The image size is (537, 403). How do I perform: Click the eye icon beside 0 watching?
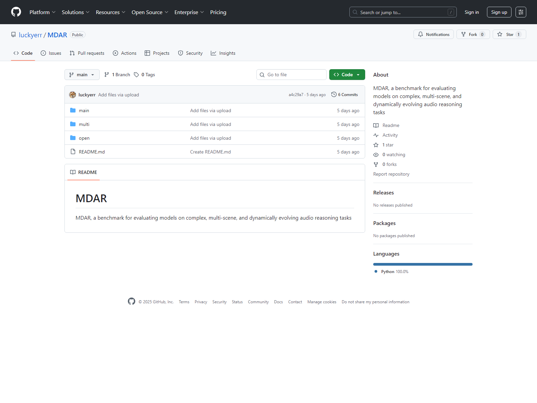376,154
